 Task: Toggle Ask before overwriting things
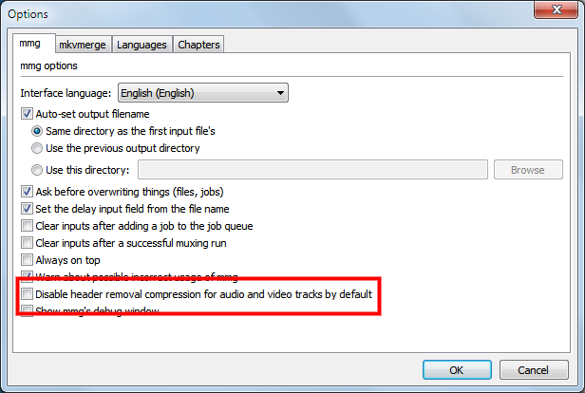[27, 192]
